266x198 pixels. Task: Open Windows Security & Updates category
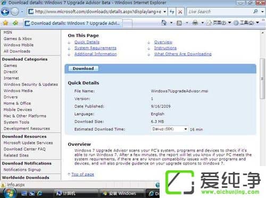coord(31,85)
